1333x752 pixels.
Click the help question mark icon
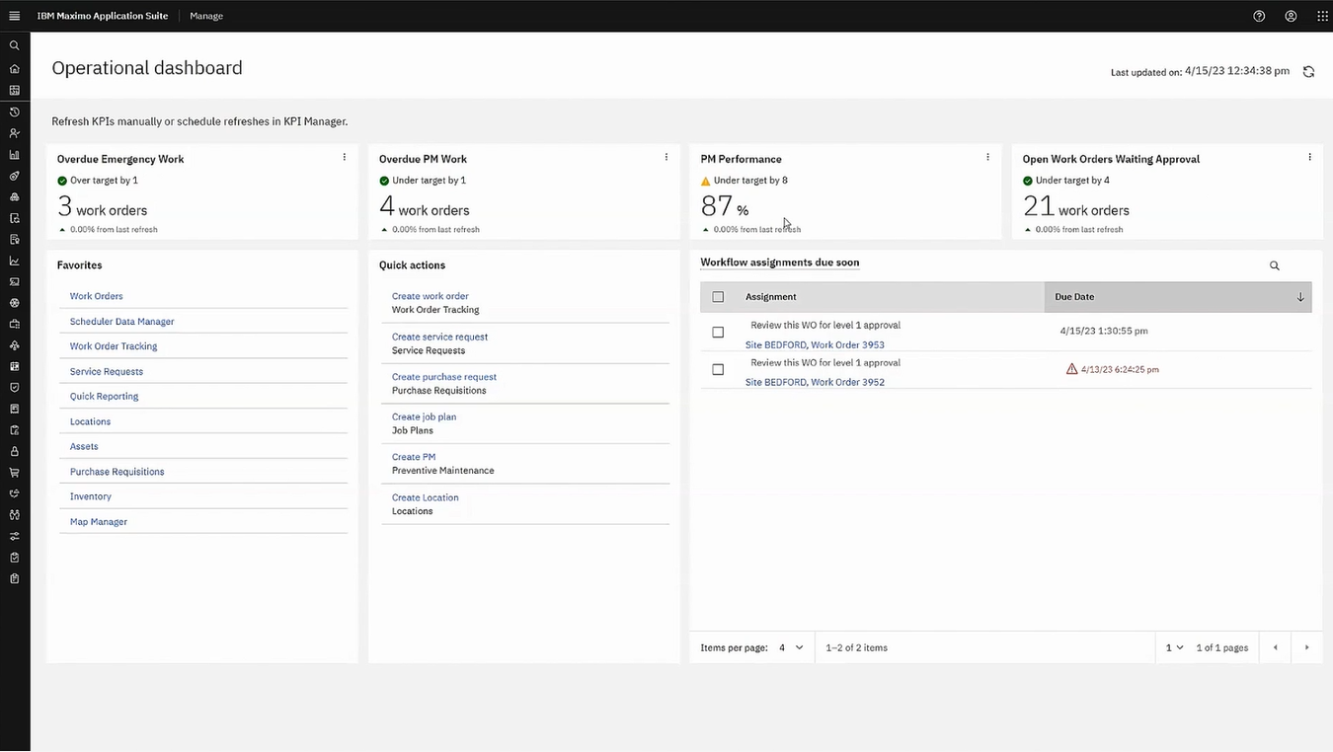[x=1259, y=16]
